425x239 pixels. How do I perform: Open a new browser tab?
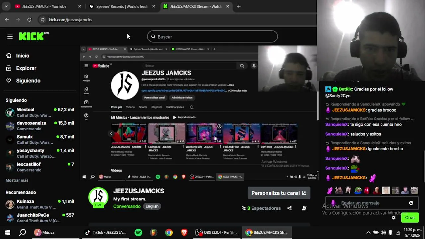pos(239,6)
